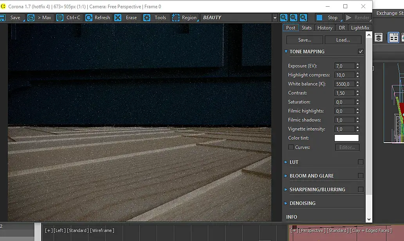Screen dimensions: 404x241
Task: Decrease Highlight compress with down arrow
Action: pos(358,77)
